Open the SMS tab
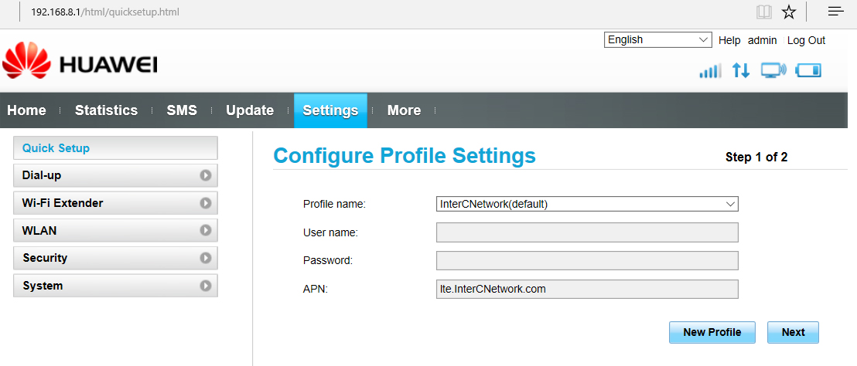The width and height of the screenshot is (857, 366). pyautogui.click(x=182, y=110)
